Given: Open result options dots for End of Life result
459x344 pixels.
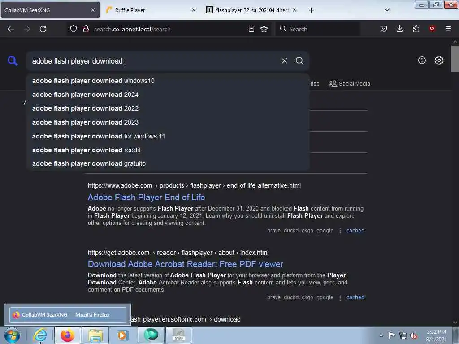Looking at the screenshot, I should [x=340, y=231].
